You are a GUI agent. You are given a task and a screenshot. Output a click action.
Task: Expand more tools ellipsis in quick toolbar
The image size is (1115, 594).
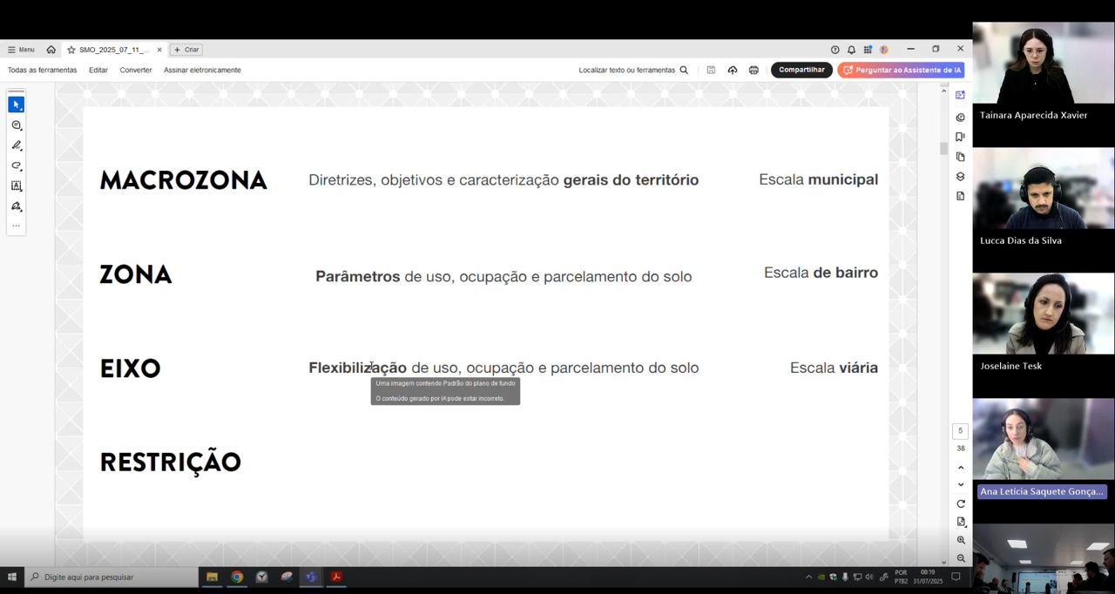click(x=17, y=226)
